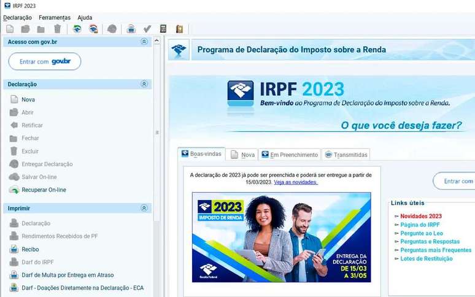This screenshot has height=297, width=475.
Task: Click the Recuperar On-line cloud icon
Action: 14,190
